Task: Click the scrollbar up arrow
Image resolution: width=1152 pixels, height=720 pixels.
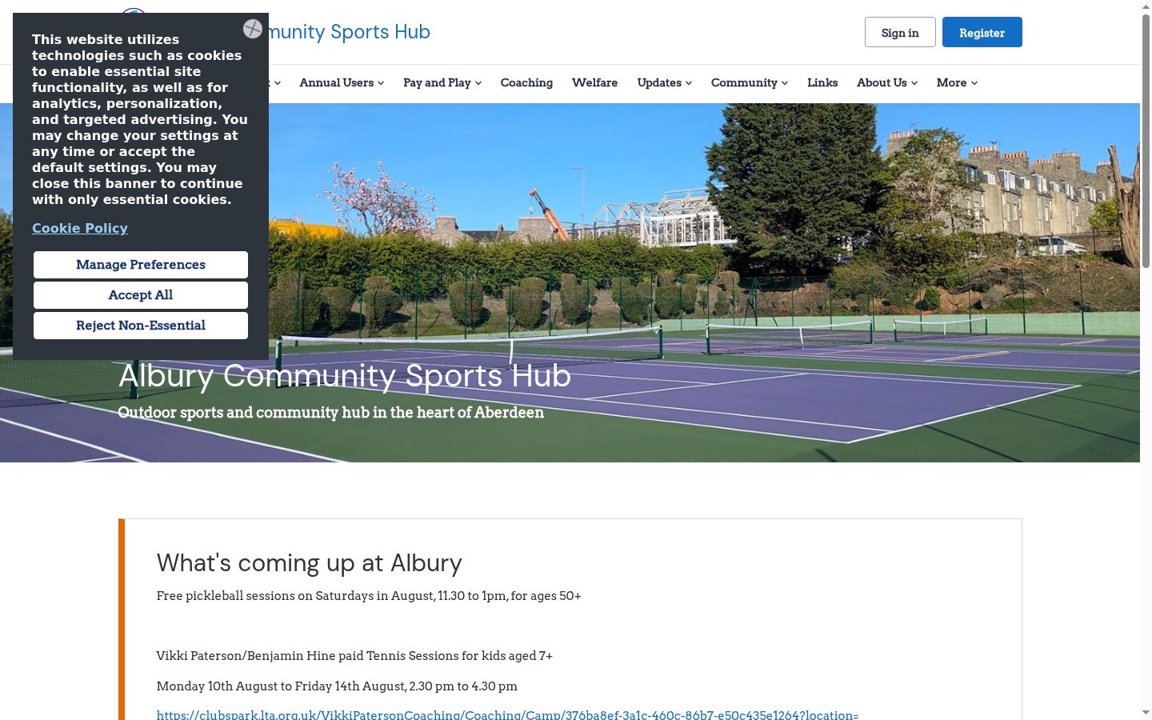Action: 1146,6
